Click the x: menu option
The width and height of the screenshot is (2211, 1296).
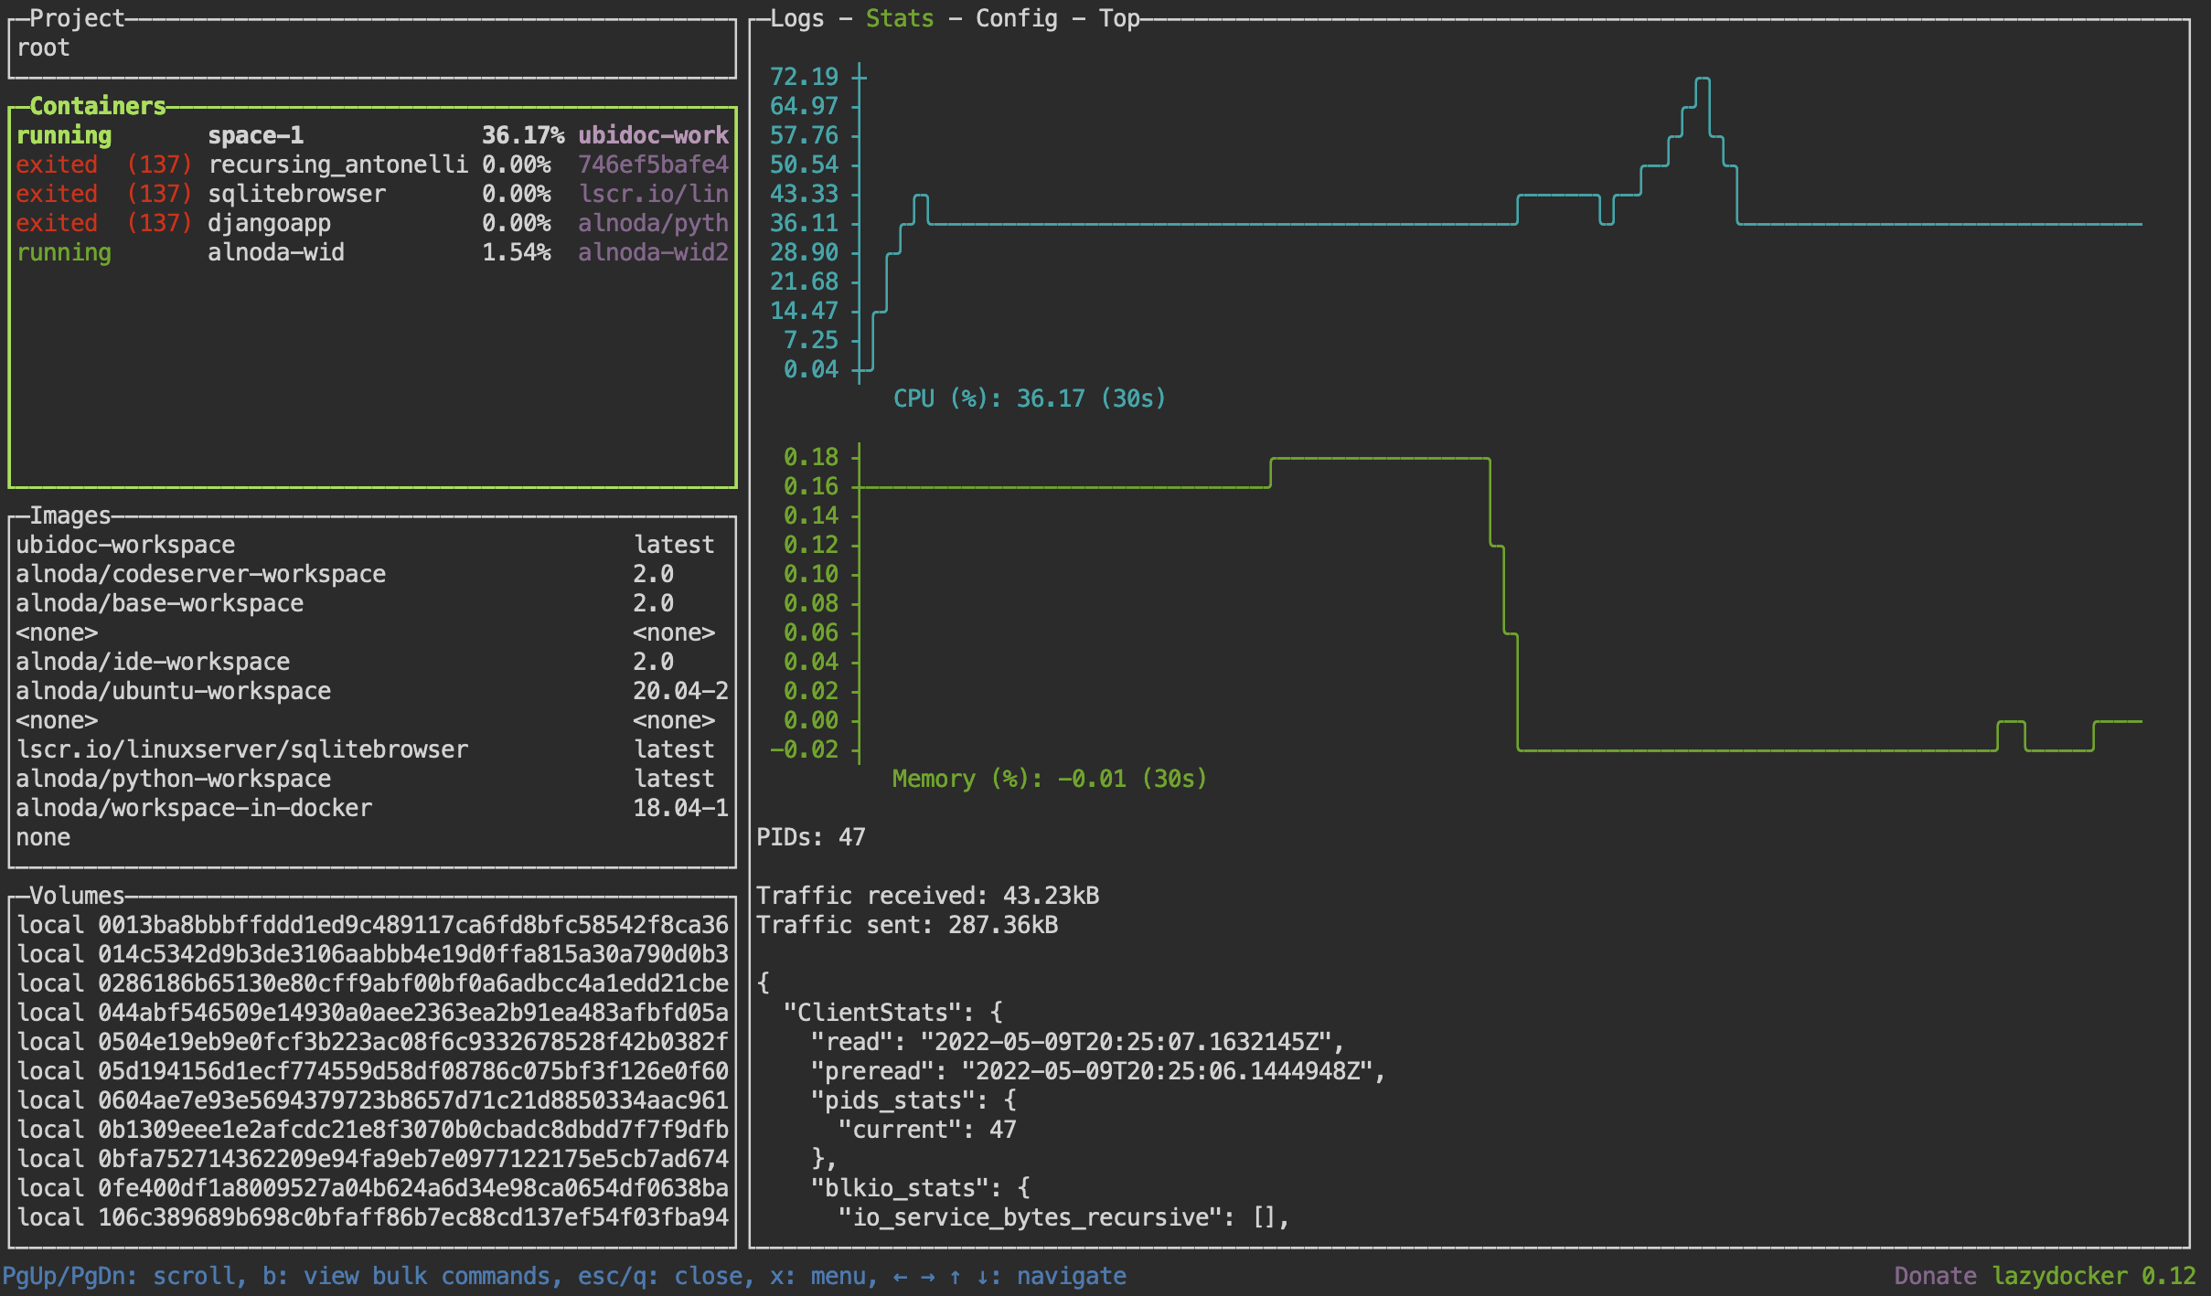(823, 1276)
